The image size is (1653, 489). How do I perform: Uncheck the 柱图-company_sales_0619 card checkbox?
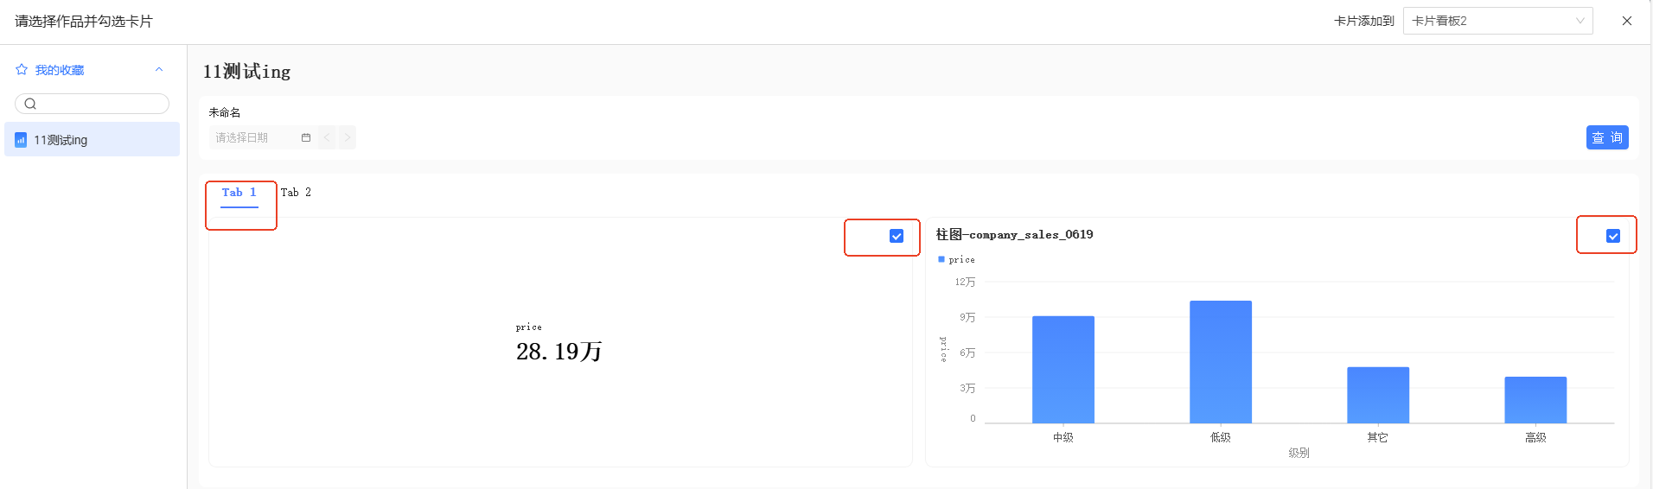click(x=1613, y=236)
